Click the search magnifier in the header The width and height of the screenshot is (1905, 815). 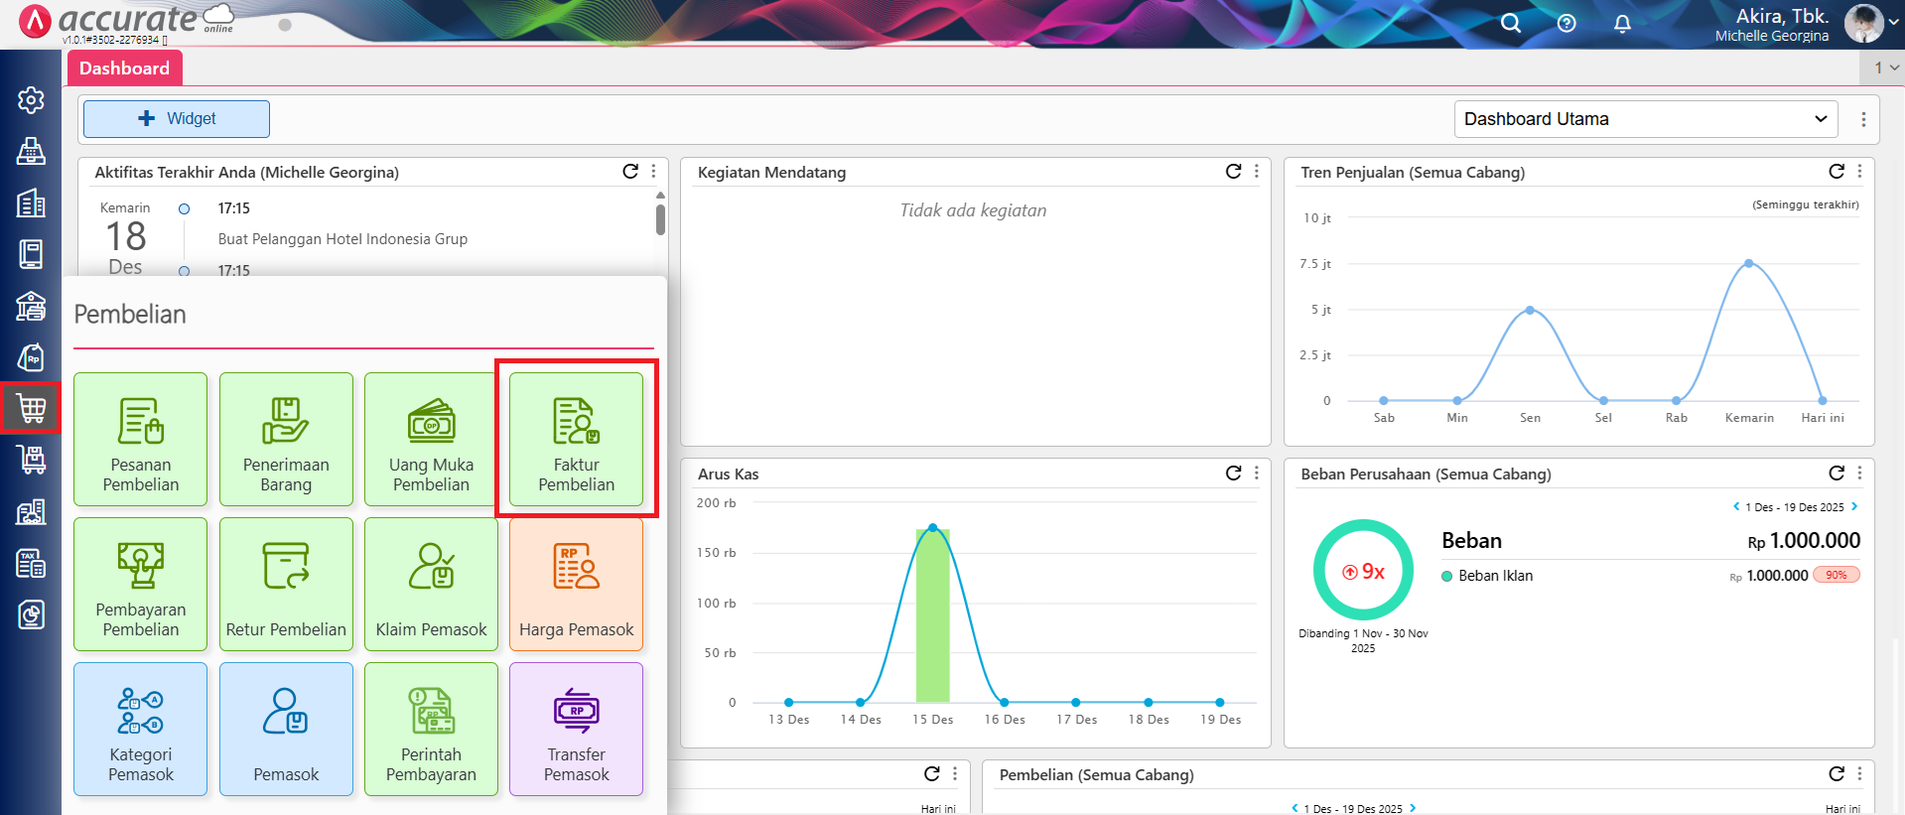tap(1510, 23)
